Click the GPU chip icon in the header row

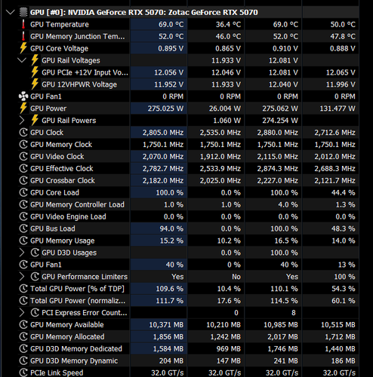click(23, 12)
